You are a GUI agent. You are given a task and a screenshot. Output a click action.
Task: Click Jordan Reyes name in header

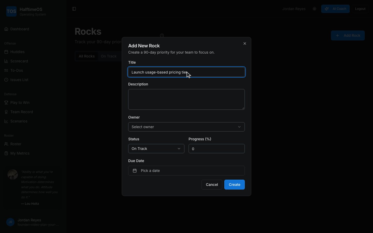(294, 9)
